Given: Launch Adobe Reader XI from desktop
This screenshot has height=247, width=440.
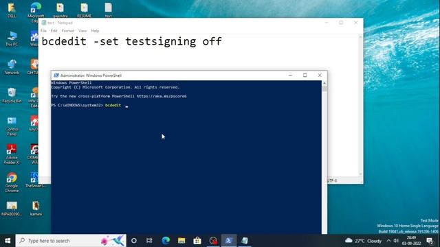Looking at the screenshot, I should pos(12,154).
